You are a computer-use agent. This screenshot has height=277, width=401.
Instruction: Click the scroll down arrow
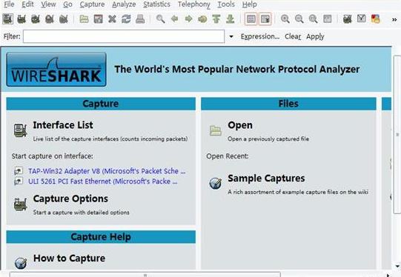pos(397,267)
